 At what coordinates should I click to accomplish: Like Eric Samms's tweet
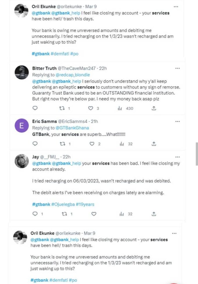[92, 144]
